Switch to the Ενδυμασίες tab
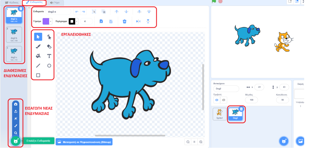The height and width of the screenshot is (164, 309). click(34, 2)
